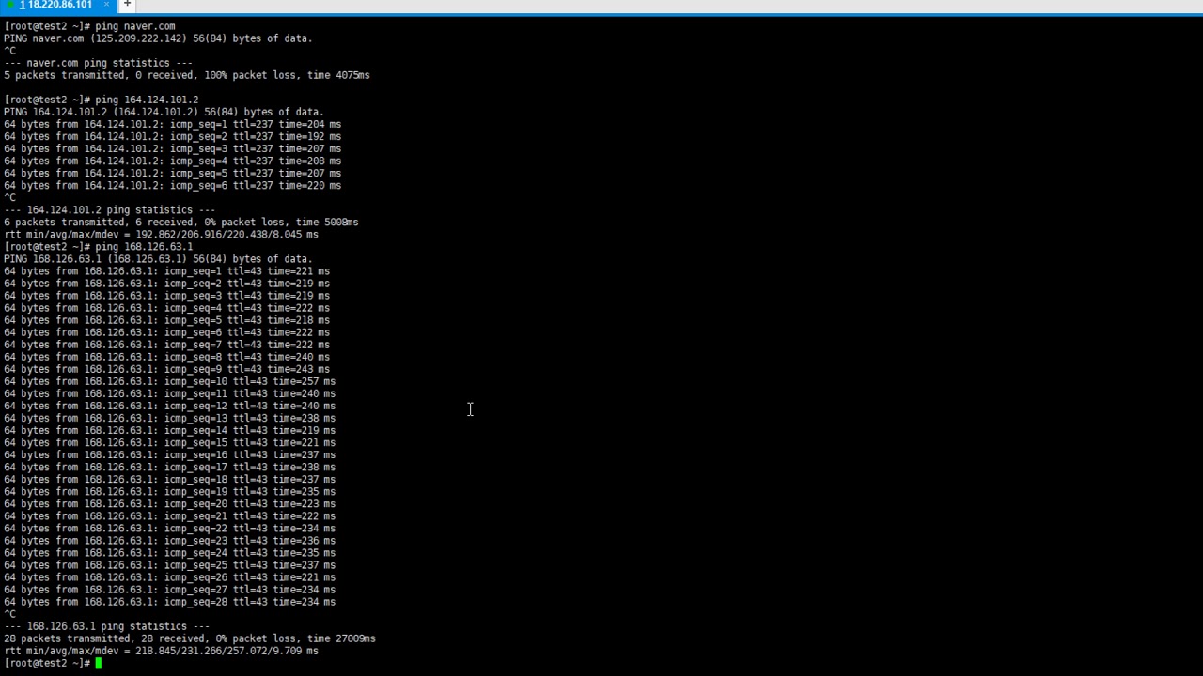The height and width of the screenshot is (676, 1203).
Task: Click the green connection status dot
Action: [10, 5]
